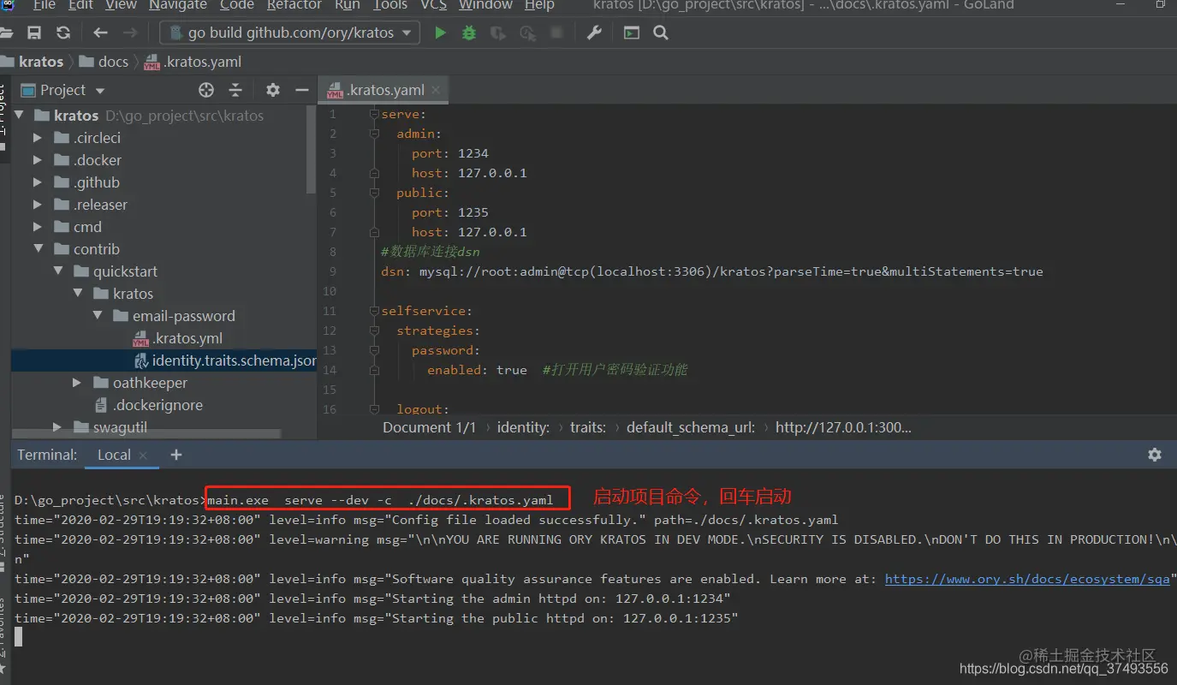Expand the .releaser folder
The width and height of the screenshot is (1177, 685).
[37, 205]
